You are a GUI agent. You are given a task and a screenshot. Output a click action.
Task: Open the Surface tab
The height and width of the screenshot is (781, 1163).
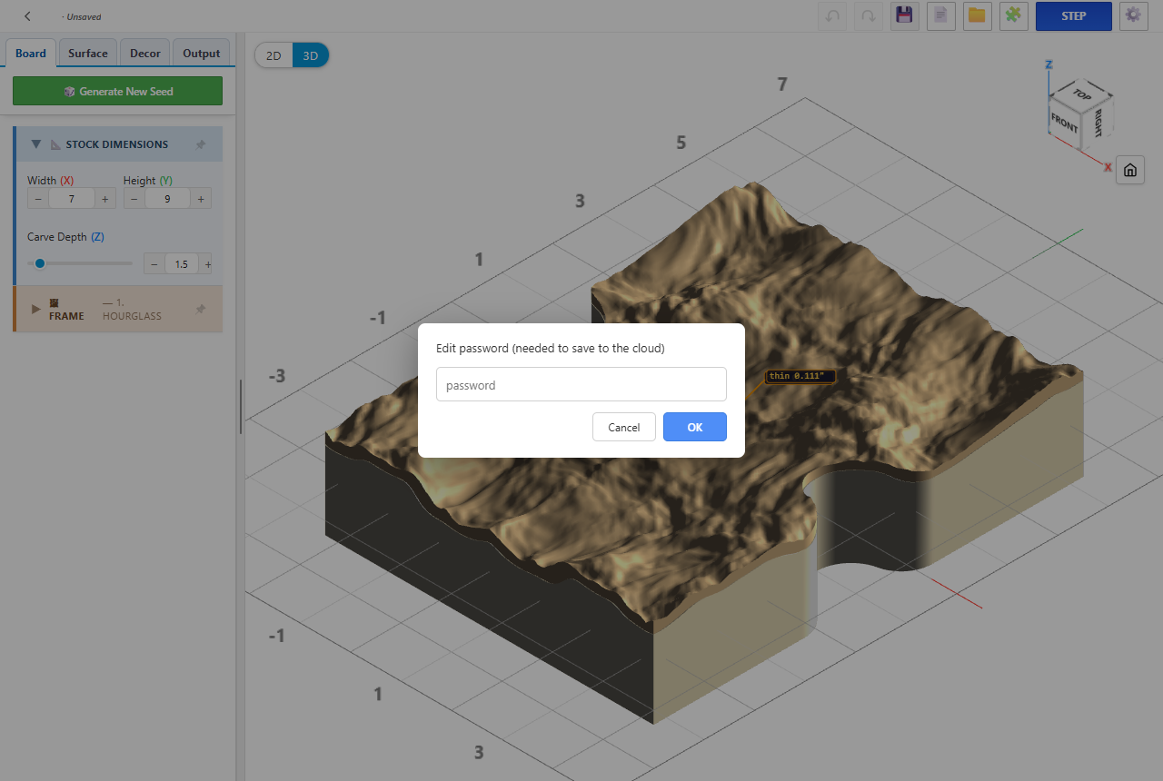tap(88, 54)
